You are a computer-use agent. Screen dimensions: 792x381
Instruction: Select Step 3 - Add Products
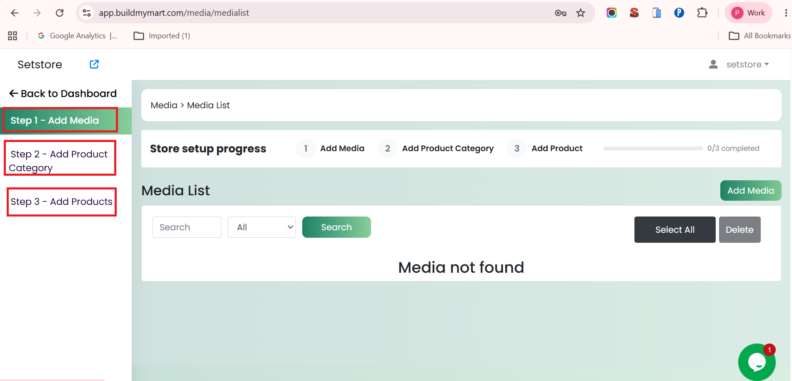point(62,202)
